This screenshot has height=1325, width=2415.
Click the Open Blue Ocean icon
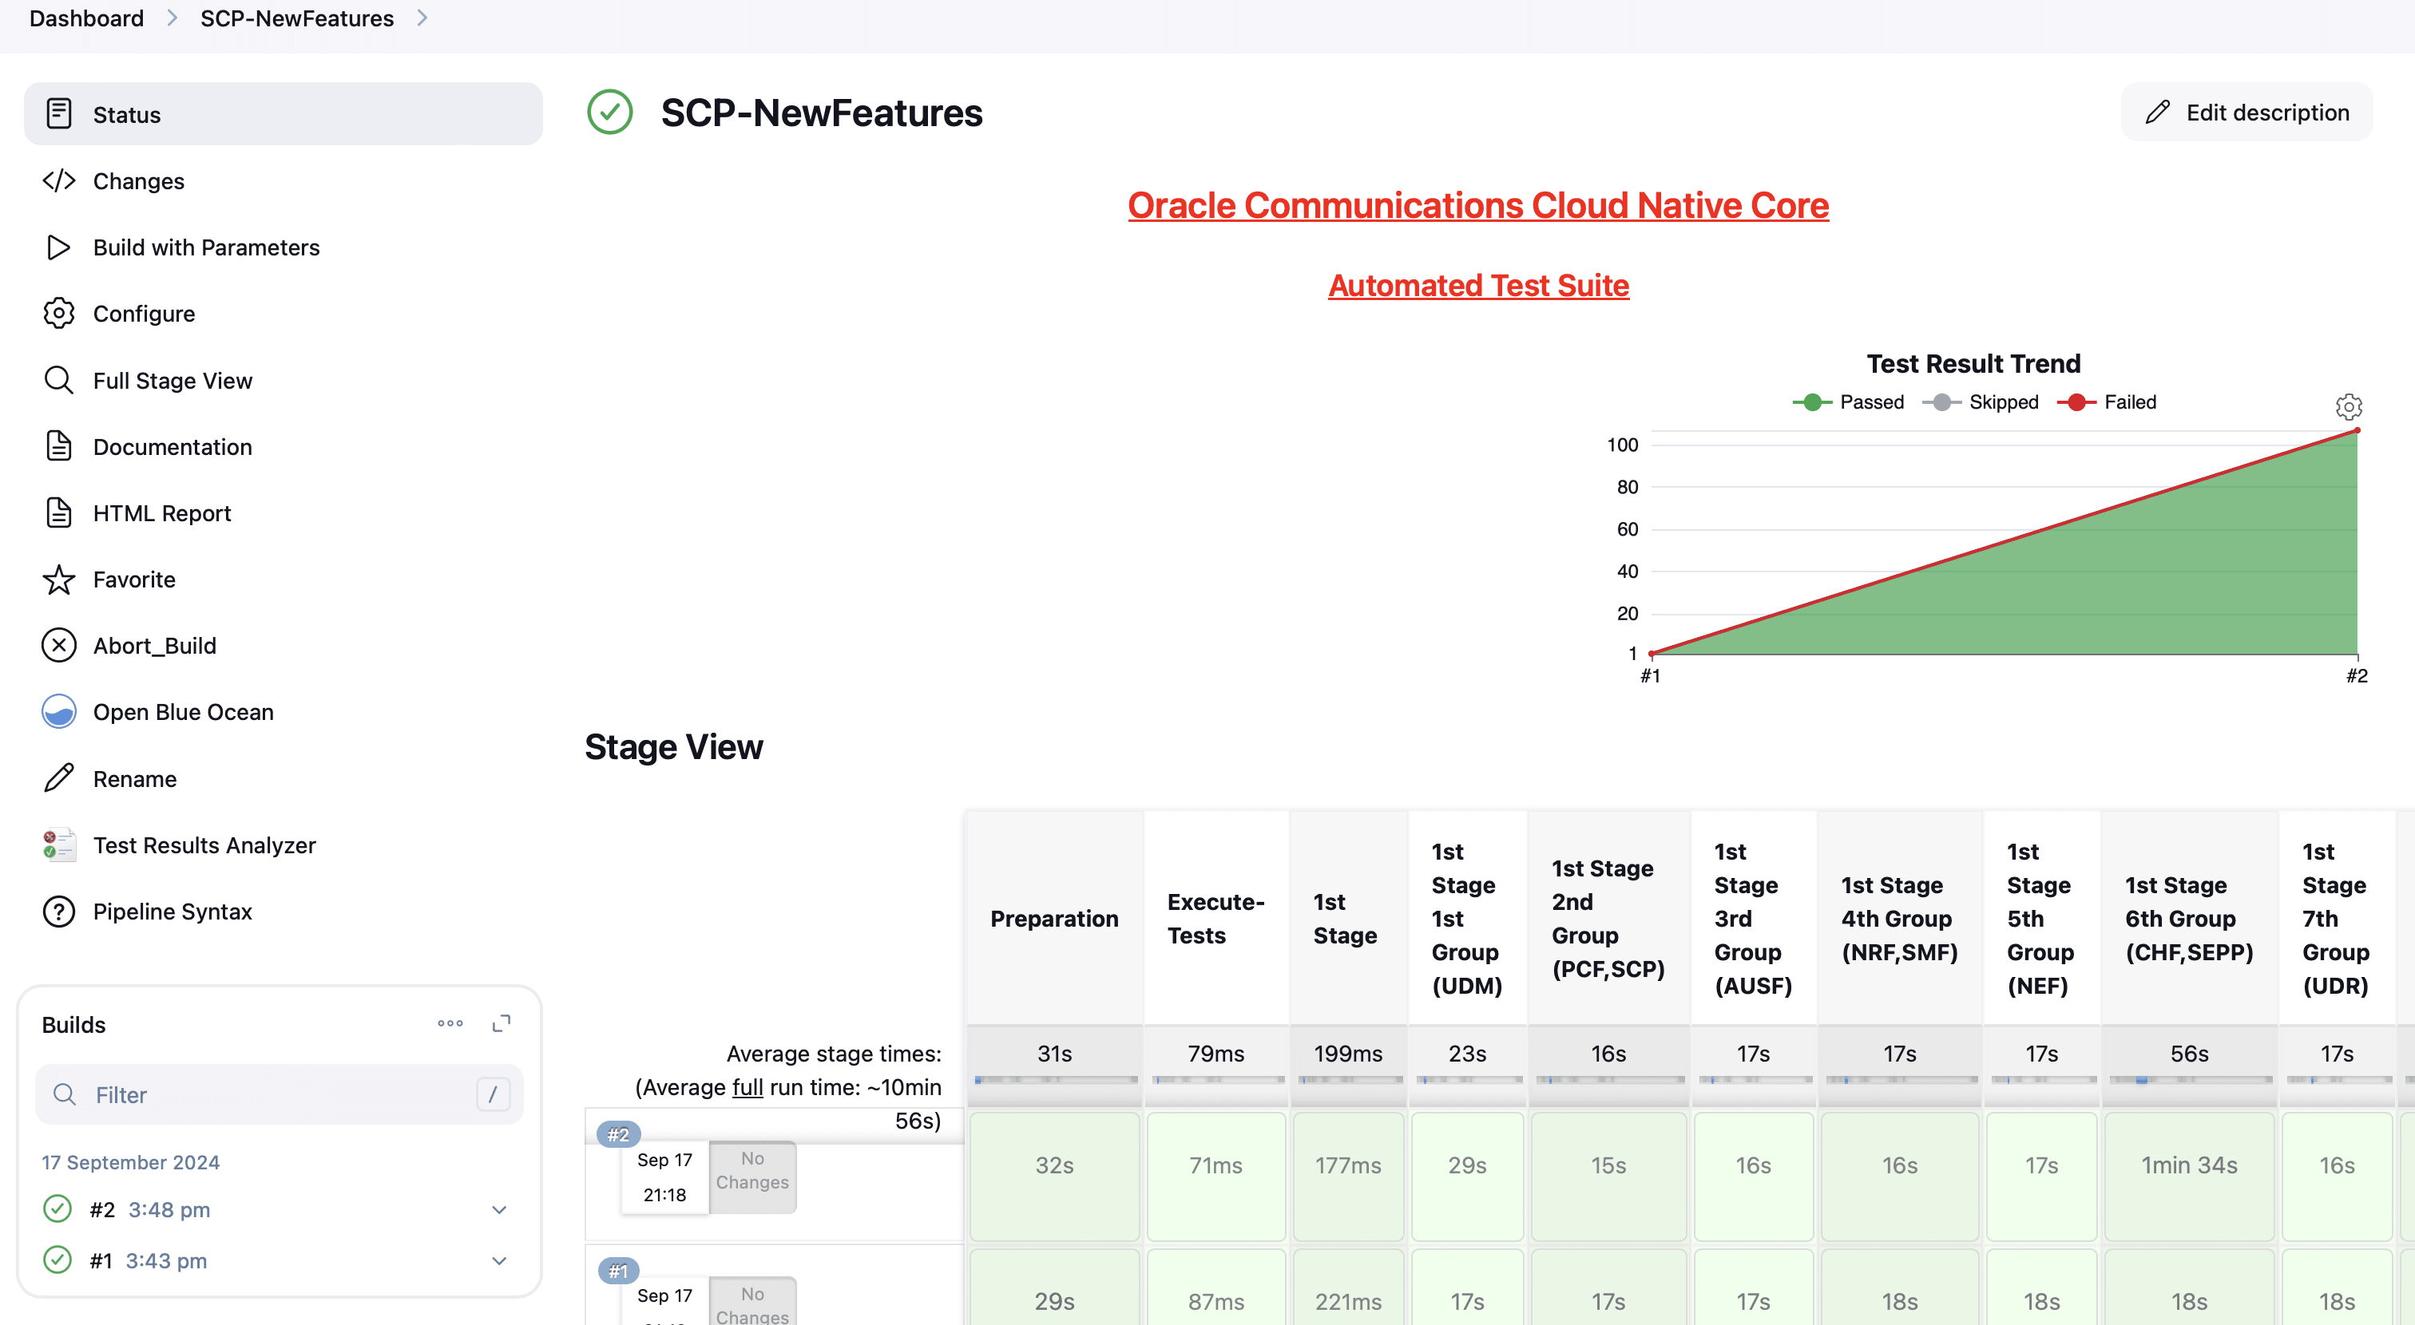[58, 712]
